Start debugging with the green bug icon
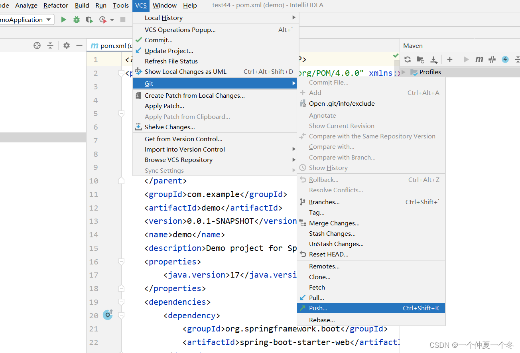 77,20
